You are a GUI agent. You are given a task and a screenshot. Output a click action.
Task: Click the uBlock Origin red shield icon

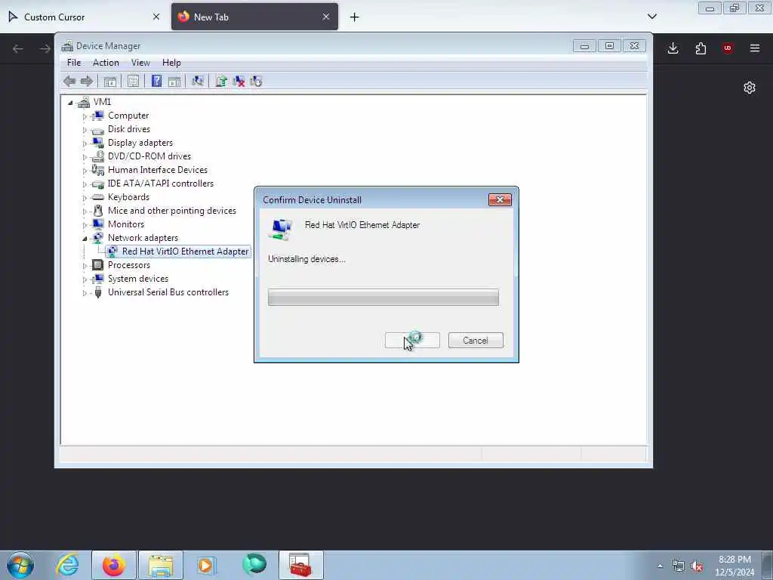(x=727, y=48)
